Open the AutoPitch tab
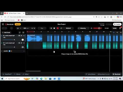The height and width of the screenshot is (92, 123). 7,74
